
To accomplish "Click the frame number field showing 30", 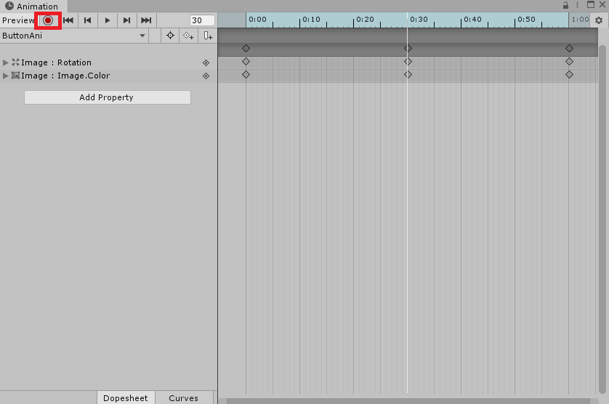I will coord(202,20).
